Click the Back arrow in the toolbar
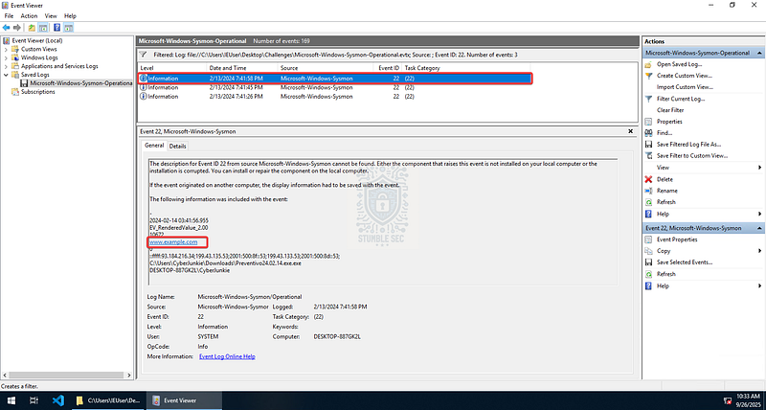Viewport: 766px width, 410px height. (7, 28)
